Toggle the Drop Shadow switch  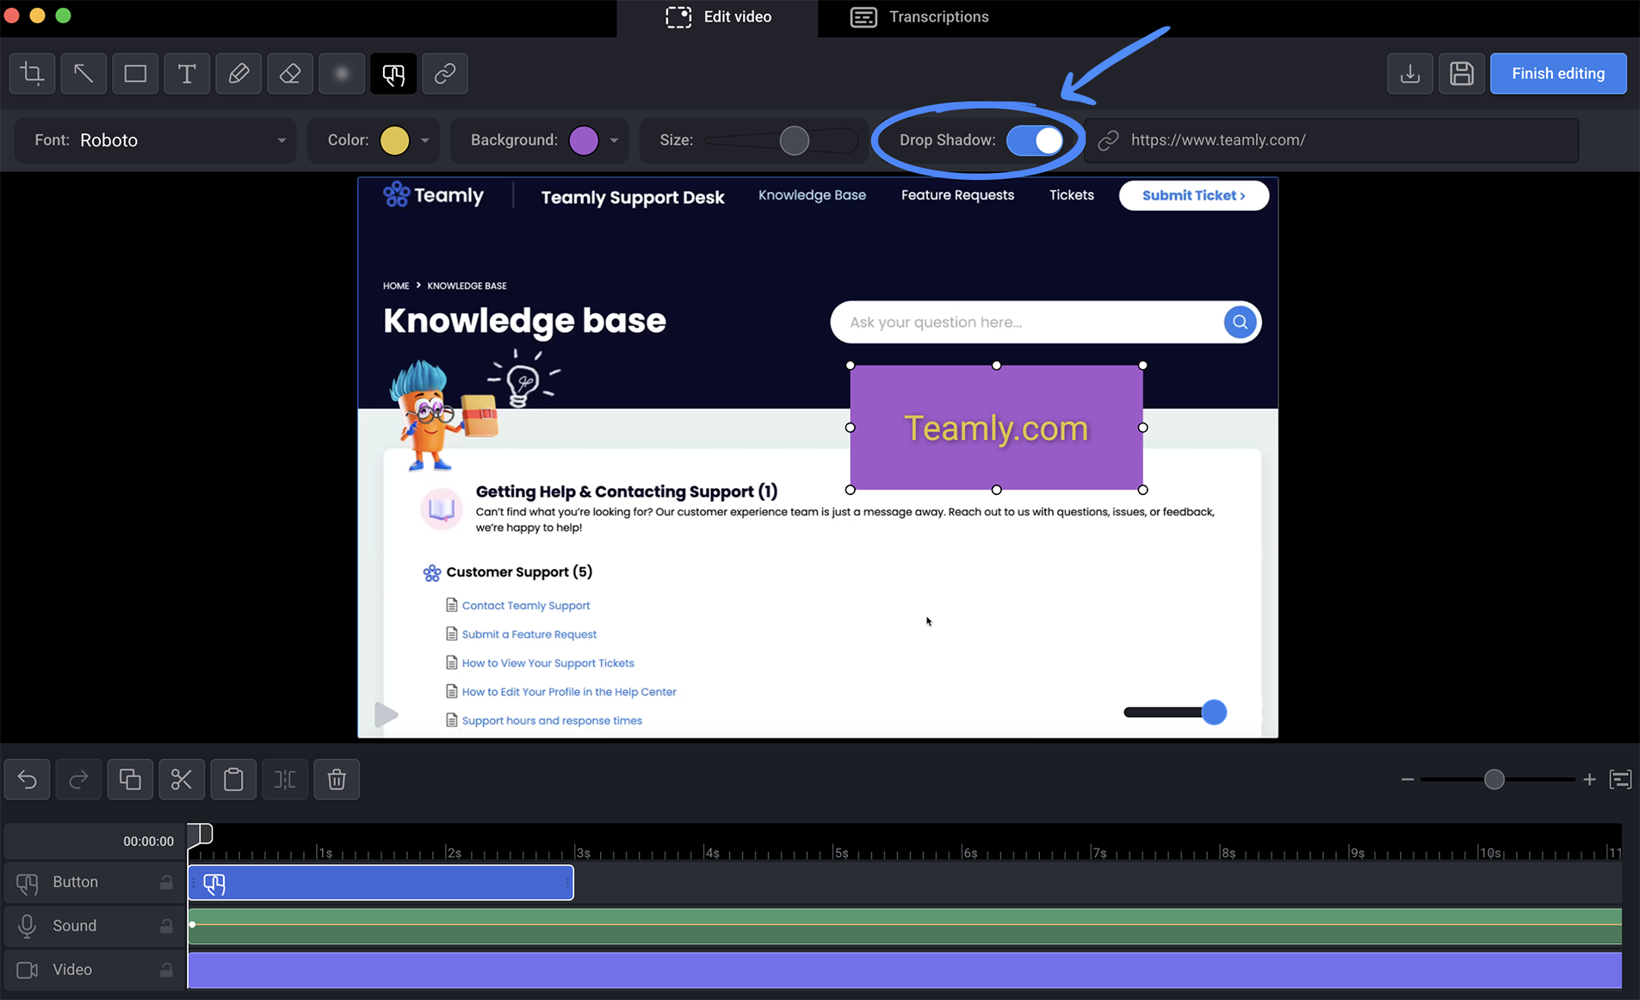pos(1035,140)
